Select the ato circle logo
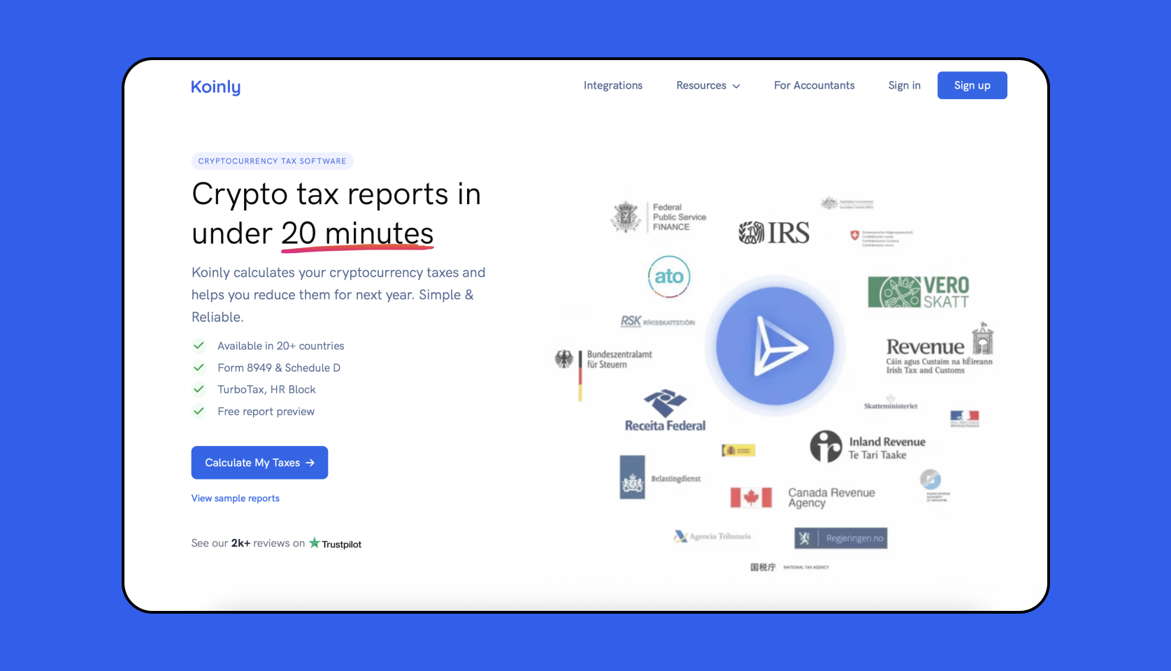This screenshot has height=671, width=1171. pos(669,277)
